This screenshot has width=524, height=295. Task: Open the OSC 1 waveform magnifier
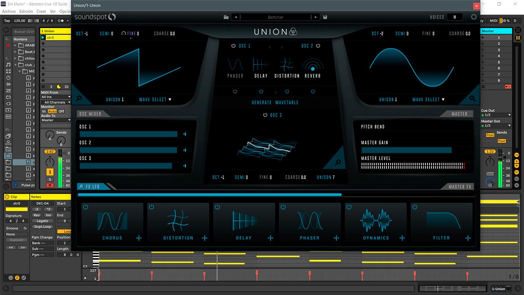pyautogui.click(x=79, y=99)
